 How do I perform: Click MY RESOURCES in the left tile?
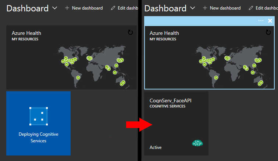pos(25,39)
